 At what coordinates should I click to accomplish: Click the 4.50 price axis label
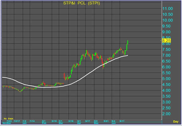(166, 85)
